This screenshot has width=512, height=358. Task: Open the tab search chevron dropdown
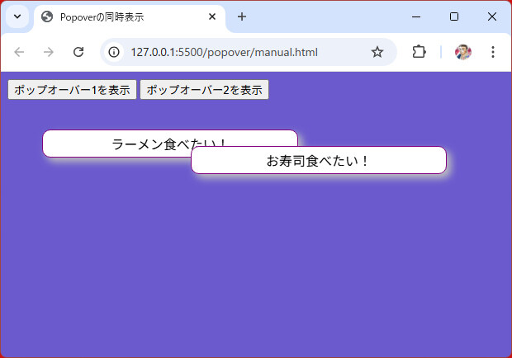click(x=17, y=16)
